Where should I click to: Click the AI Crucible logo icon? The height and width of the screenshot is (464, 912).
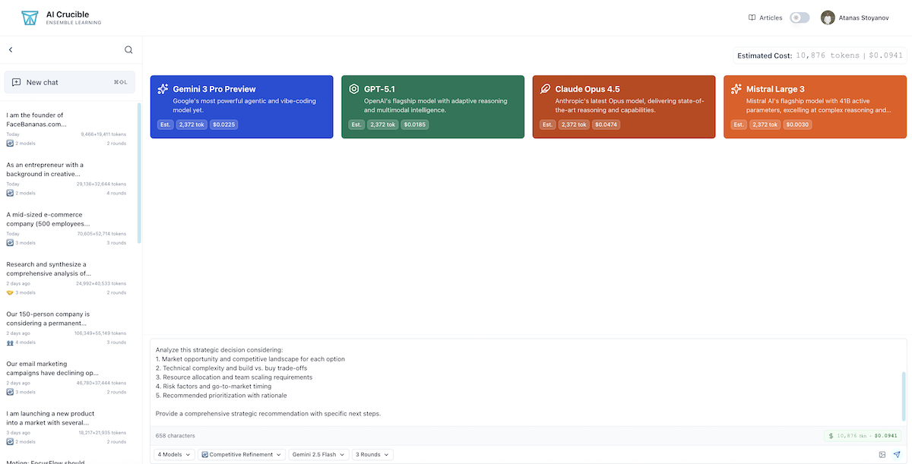(x=30, y=17)
